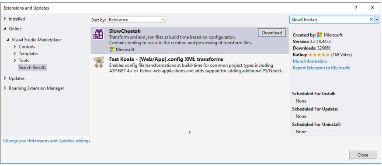The image size is (382, 166).
Task: Select the Templates tree item
Action: 28,54
